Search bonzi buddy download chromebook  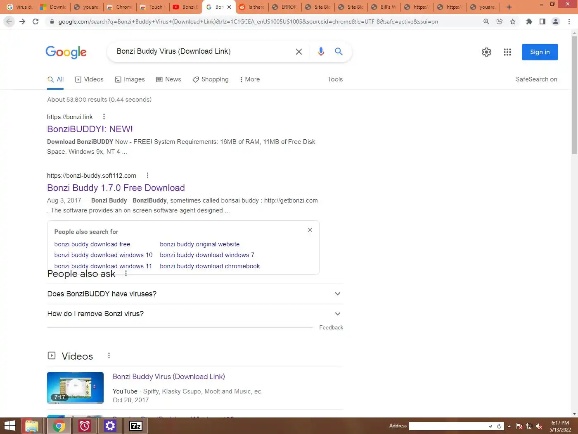point(210,266)
